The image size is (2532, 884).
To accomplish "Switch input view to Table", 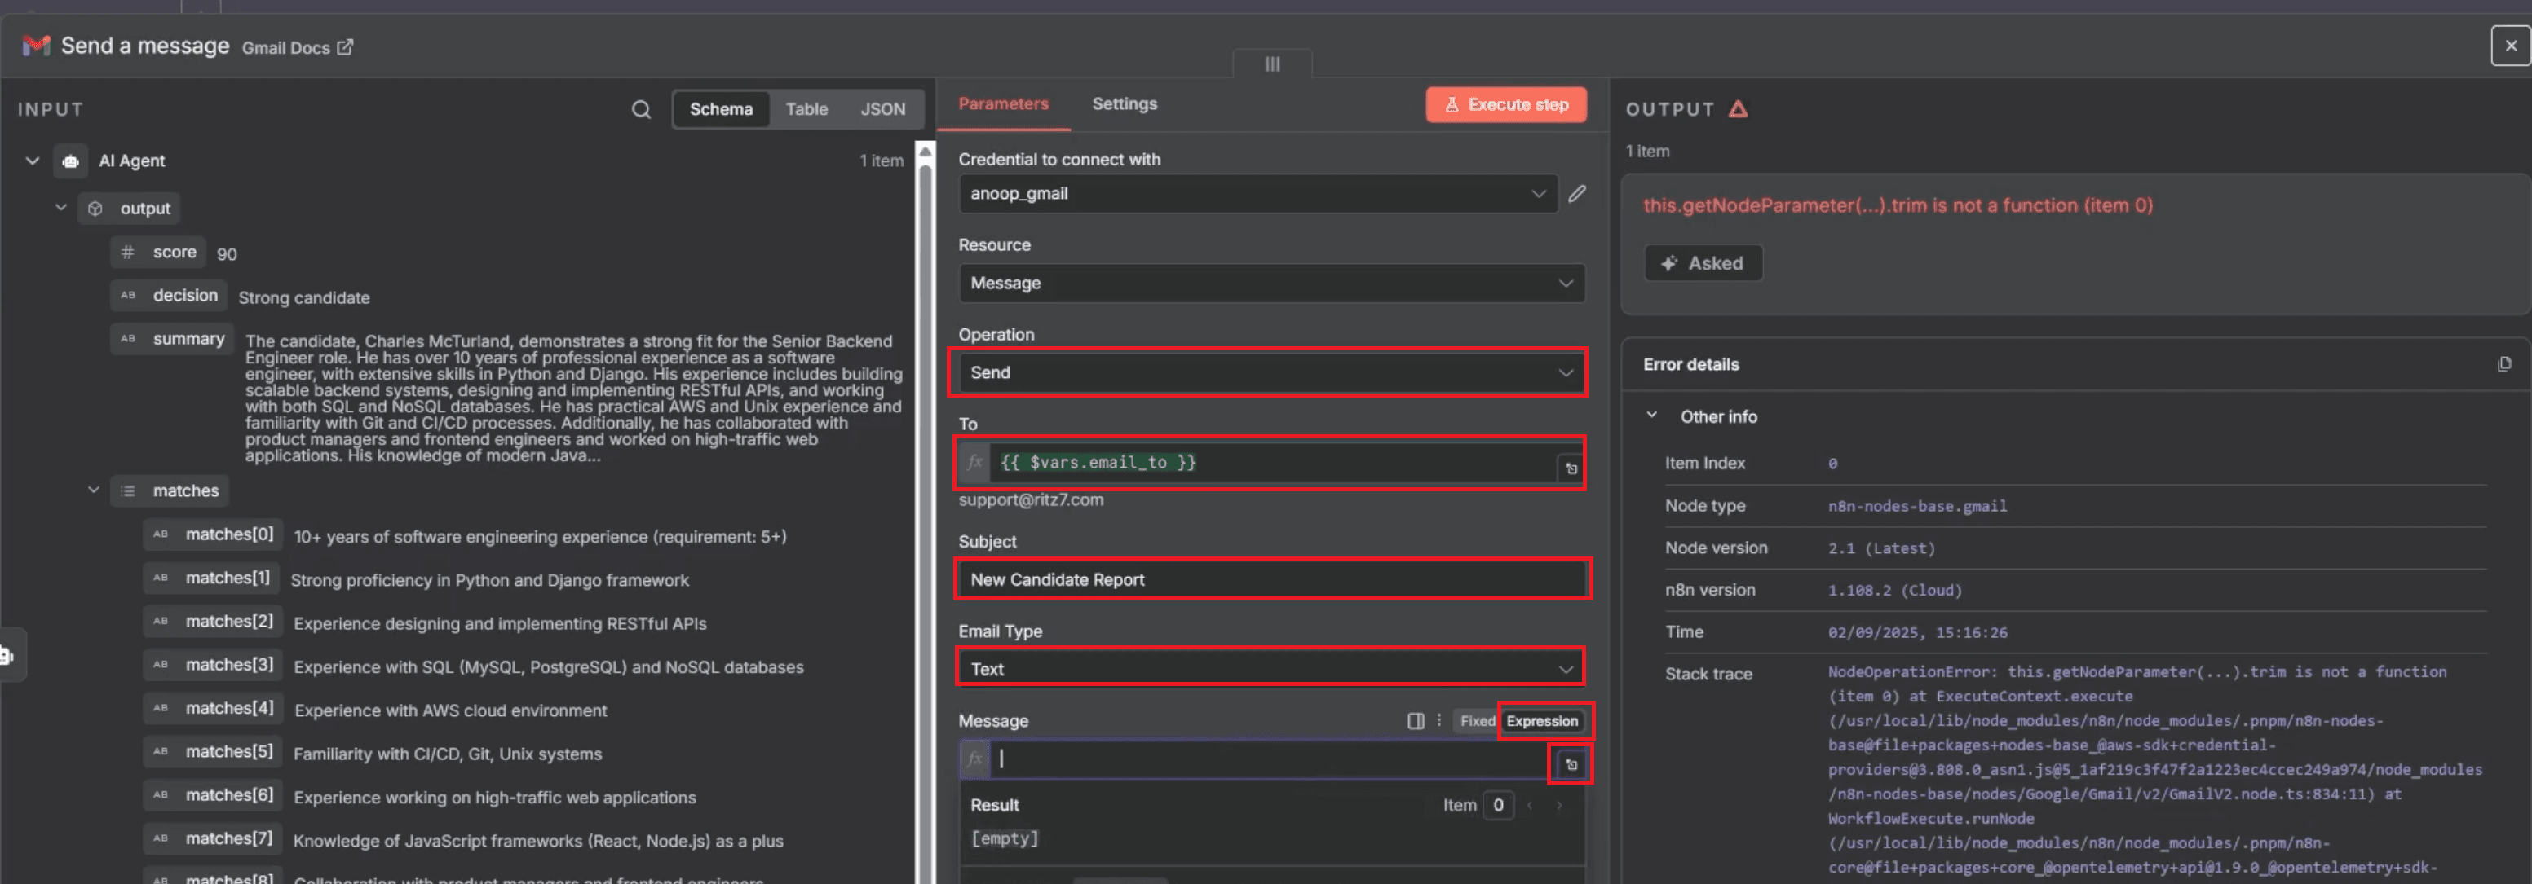I will (x=806, y=109).
